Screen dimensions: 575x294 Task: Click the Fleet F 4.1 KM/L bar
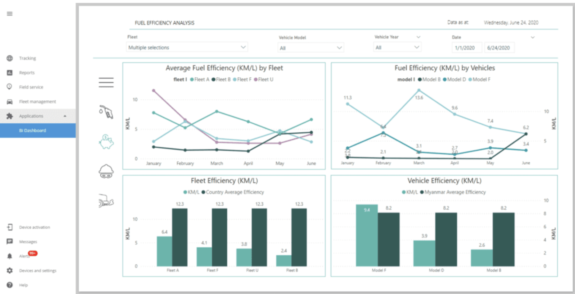click(204, 257)
